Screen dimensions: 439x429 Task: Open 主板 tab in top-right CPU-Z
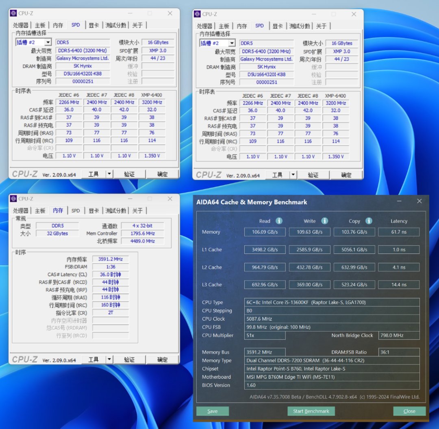click(224, 26)
